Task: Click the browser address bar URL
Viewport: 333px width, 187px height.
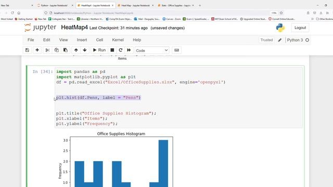Action: pyautogui.click(x=94, y=13)
